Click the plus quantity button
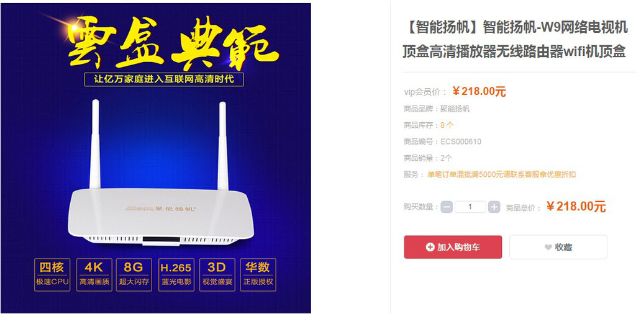 click(x=494, y=207)
